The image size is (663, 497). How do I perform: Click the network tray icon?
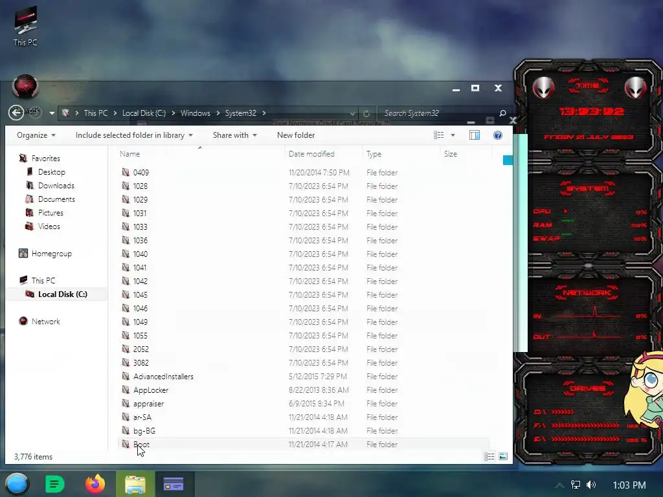(576, 485)
